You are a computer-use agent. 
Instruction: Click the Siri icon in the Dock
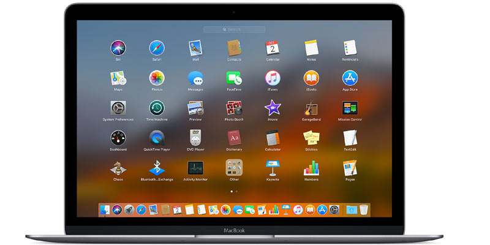117,209
